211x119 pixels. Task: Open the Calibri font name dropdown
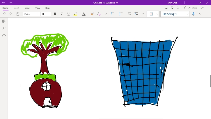pos(31,14)
